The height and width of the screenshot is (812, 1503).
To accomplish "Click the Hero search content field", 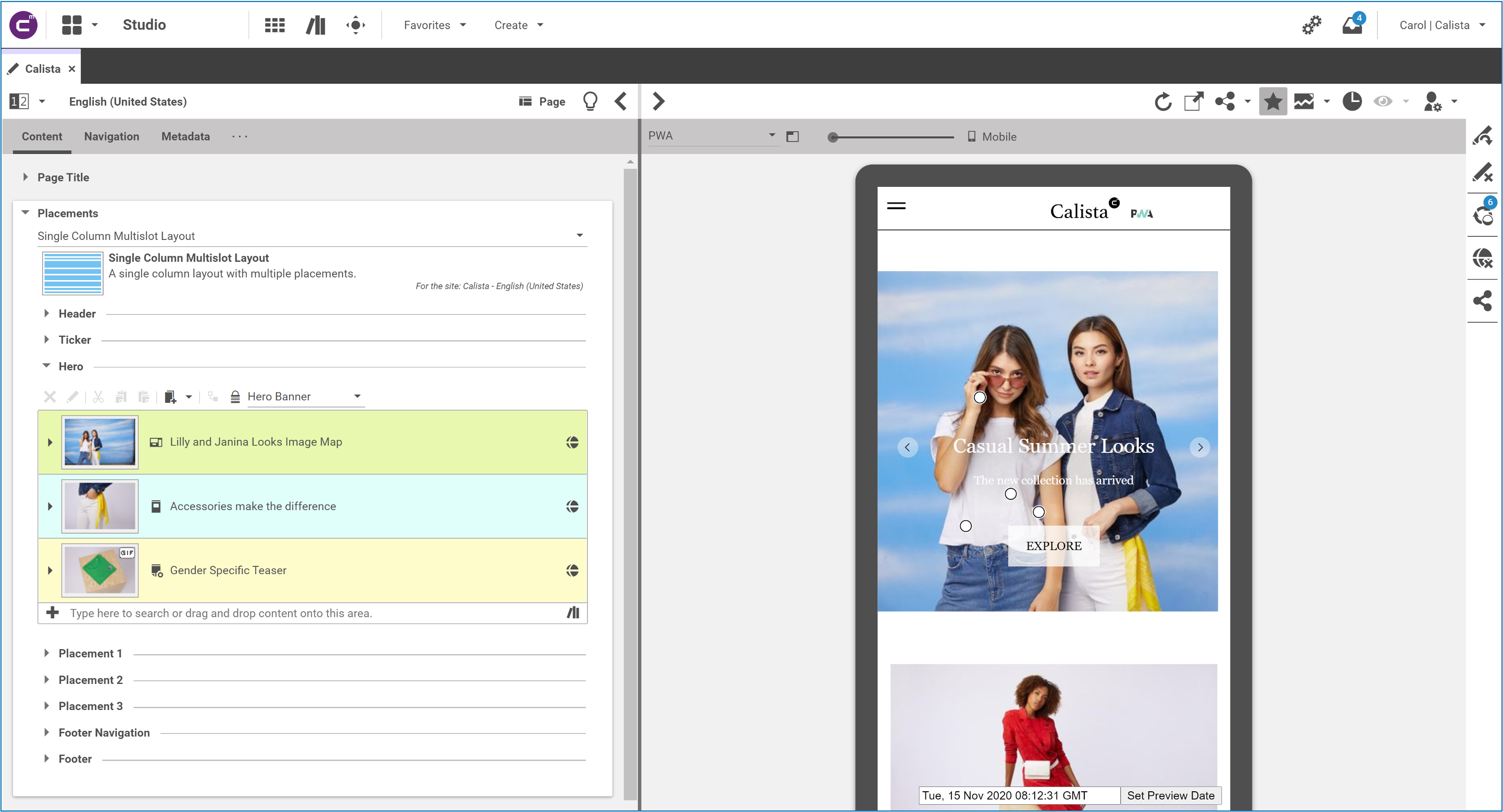I will pyautogui.click(x=314, y=613).
